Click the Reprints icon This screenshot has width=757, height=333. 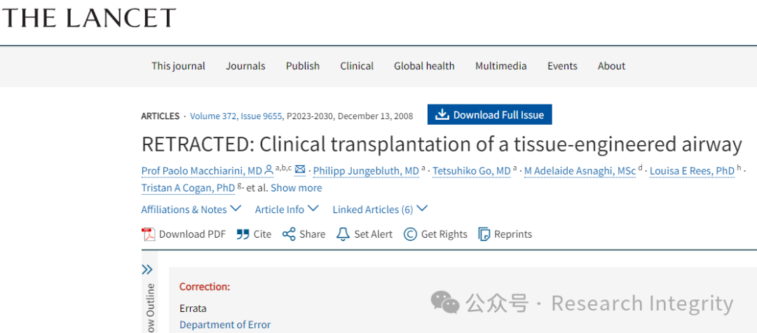pos(484,235)
